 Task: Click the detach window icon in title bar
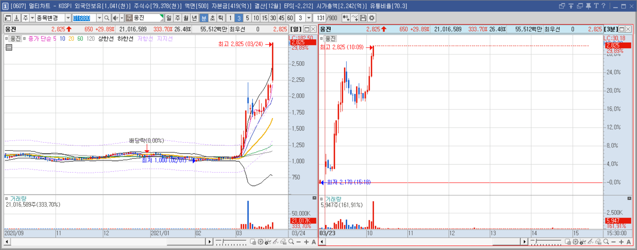[x=562, y=6]
